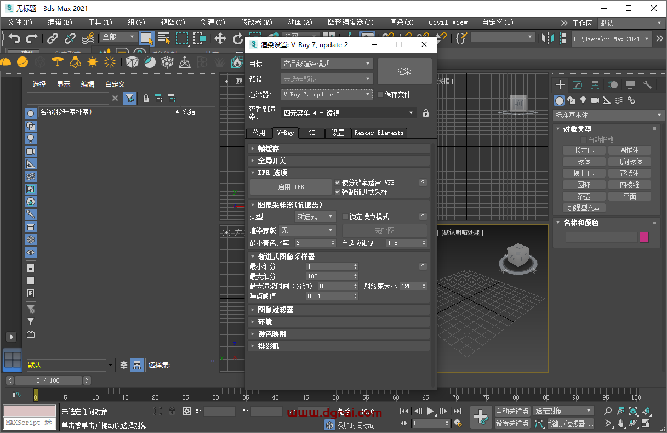Select the Cameras category icon
This screenshot has width=667, height=433.
pyautogui.click(x=595, y=100)
